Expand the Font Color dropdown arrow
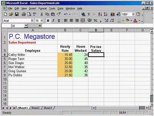Image resolution: width=154 pixels, height=116 pixels. tap(139, 21)
